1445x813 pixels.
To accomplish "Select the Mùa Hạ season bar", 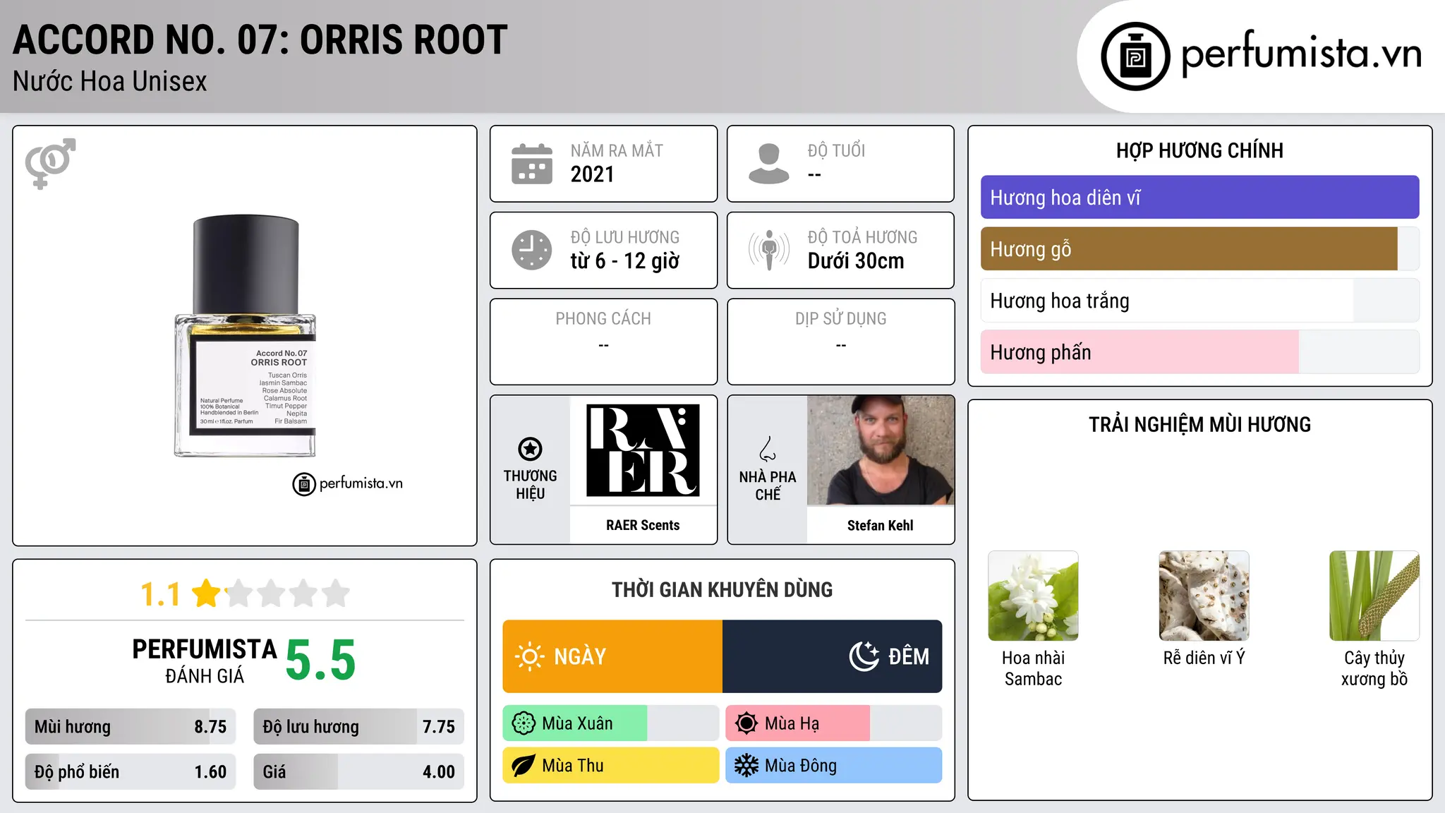I will click(834, 723).
